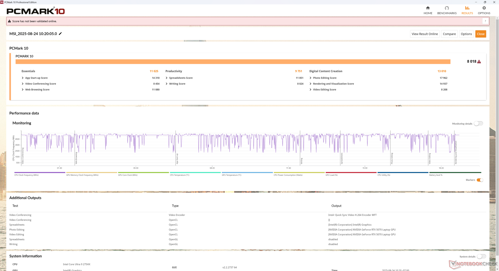Select the CPU Clock Frequency legend swatch
This screenshot has height=271, width=499.
tap(40, 172)
